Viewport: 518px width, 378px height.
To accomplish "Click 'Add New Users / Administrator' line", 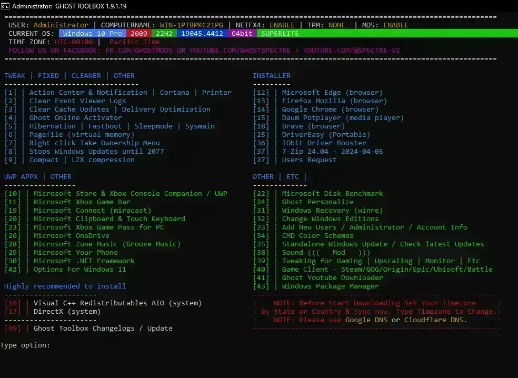I will pos(361,227).
